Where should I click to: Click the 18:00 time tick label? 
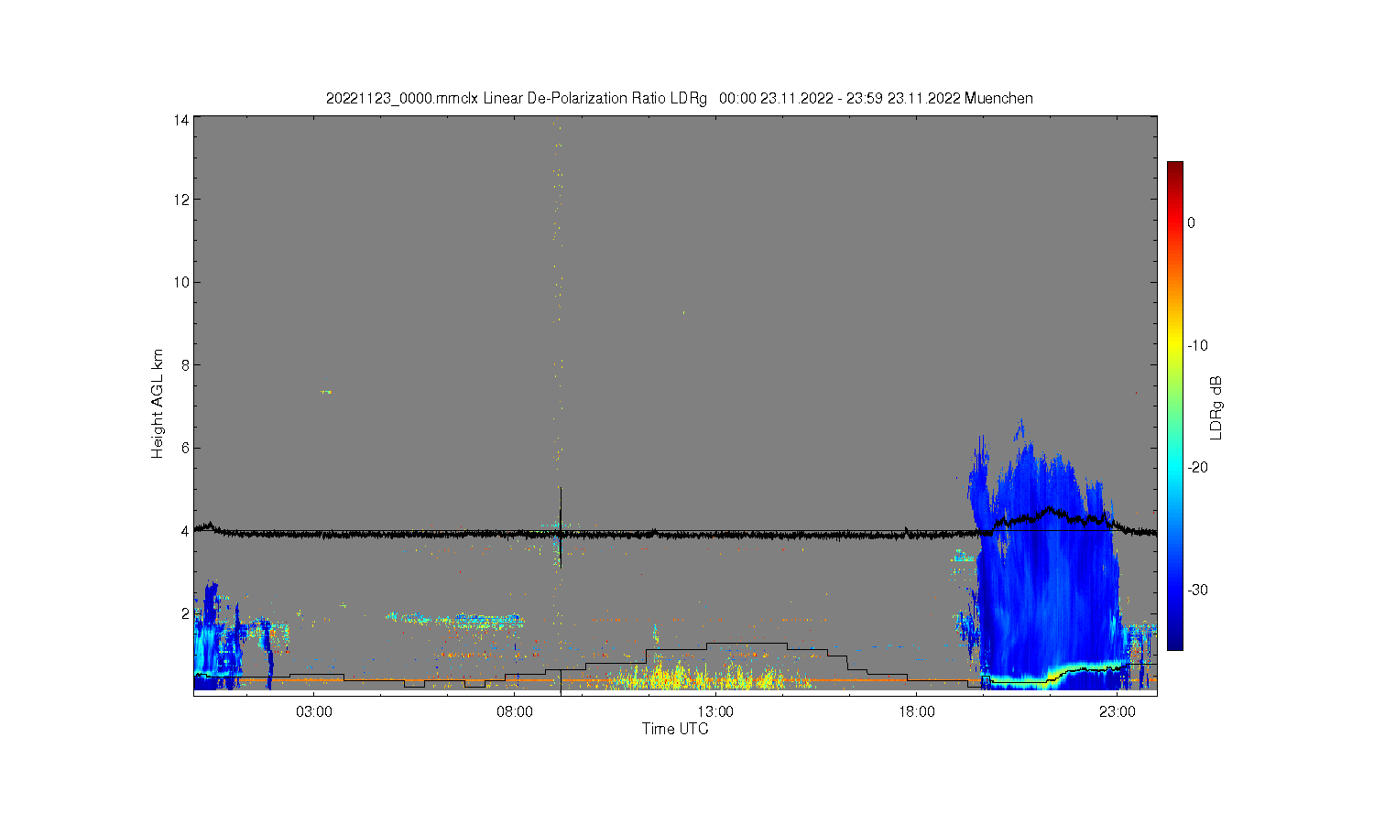tap(916, 711)
